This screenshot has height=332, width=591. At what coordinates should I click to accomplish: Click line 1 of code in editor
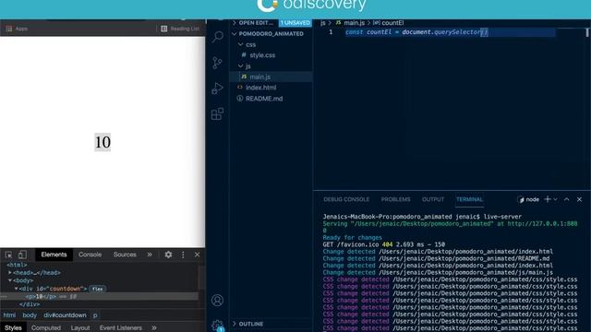click(416, 32)
